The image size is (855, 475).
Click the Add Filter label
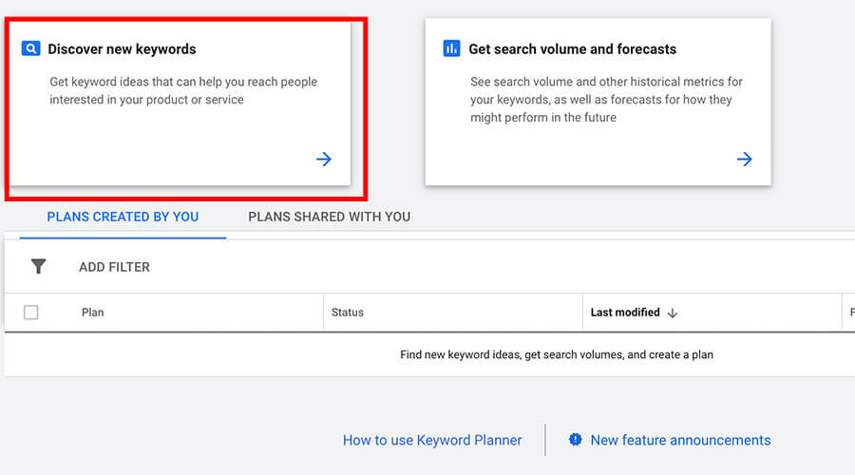(x=114, y=267)
